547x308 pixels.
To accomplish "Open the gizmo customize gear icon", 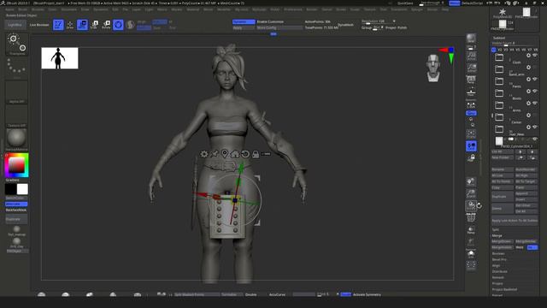I will (x=204, y=154).
